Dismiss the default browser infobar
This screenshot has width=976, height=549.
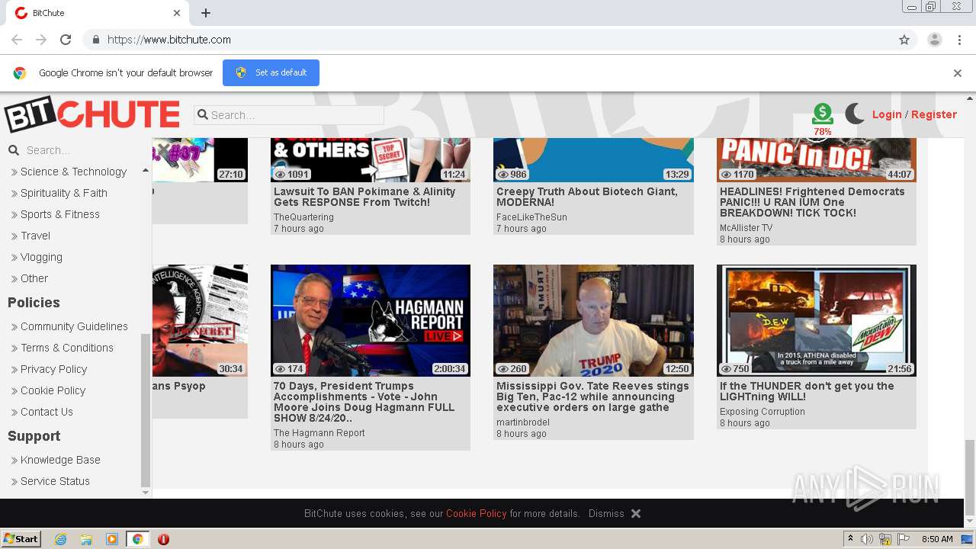(958, 73)
